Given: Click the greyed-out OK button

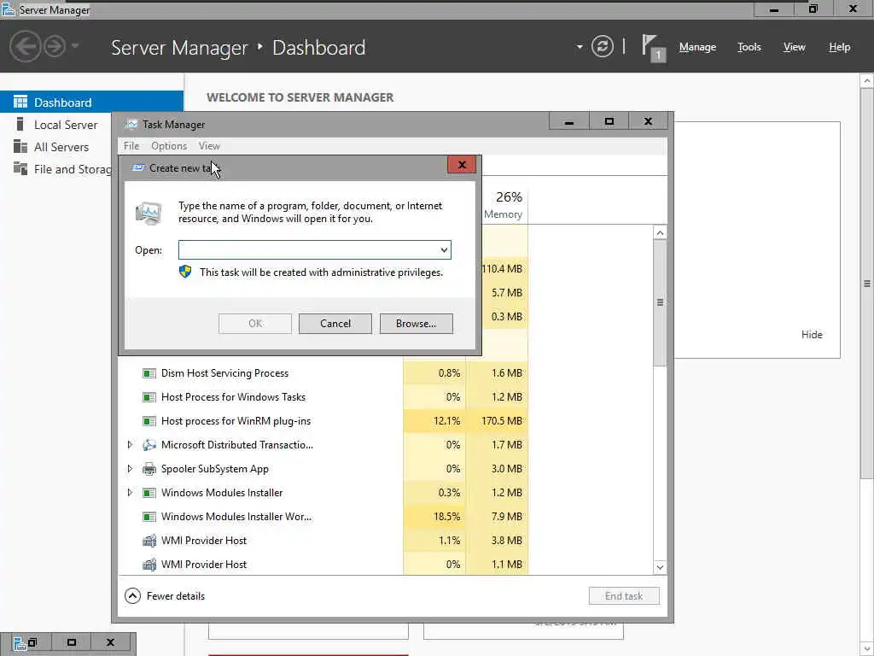Looking at the screenshot, I should tap(254, 324).
